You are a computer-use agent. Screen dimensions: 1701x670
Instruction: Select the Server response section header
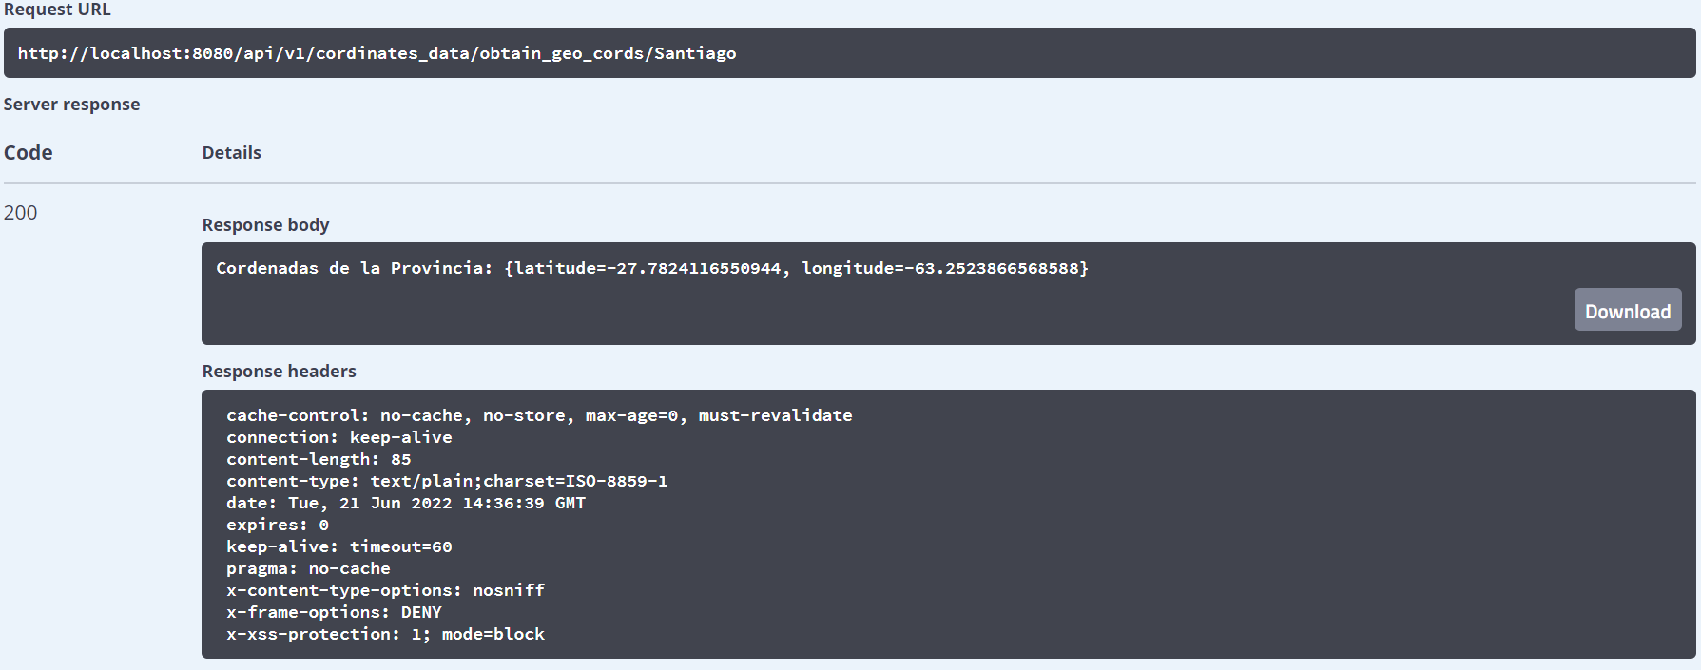pyautogui.click(x=71, y=104)
